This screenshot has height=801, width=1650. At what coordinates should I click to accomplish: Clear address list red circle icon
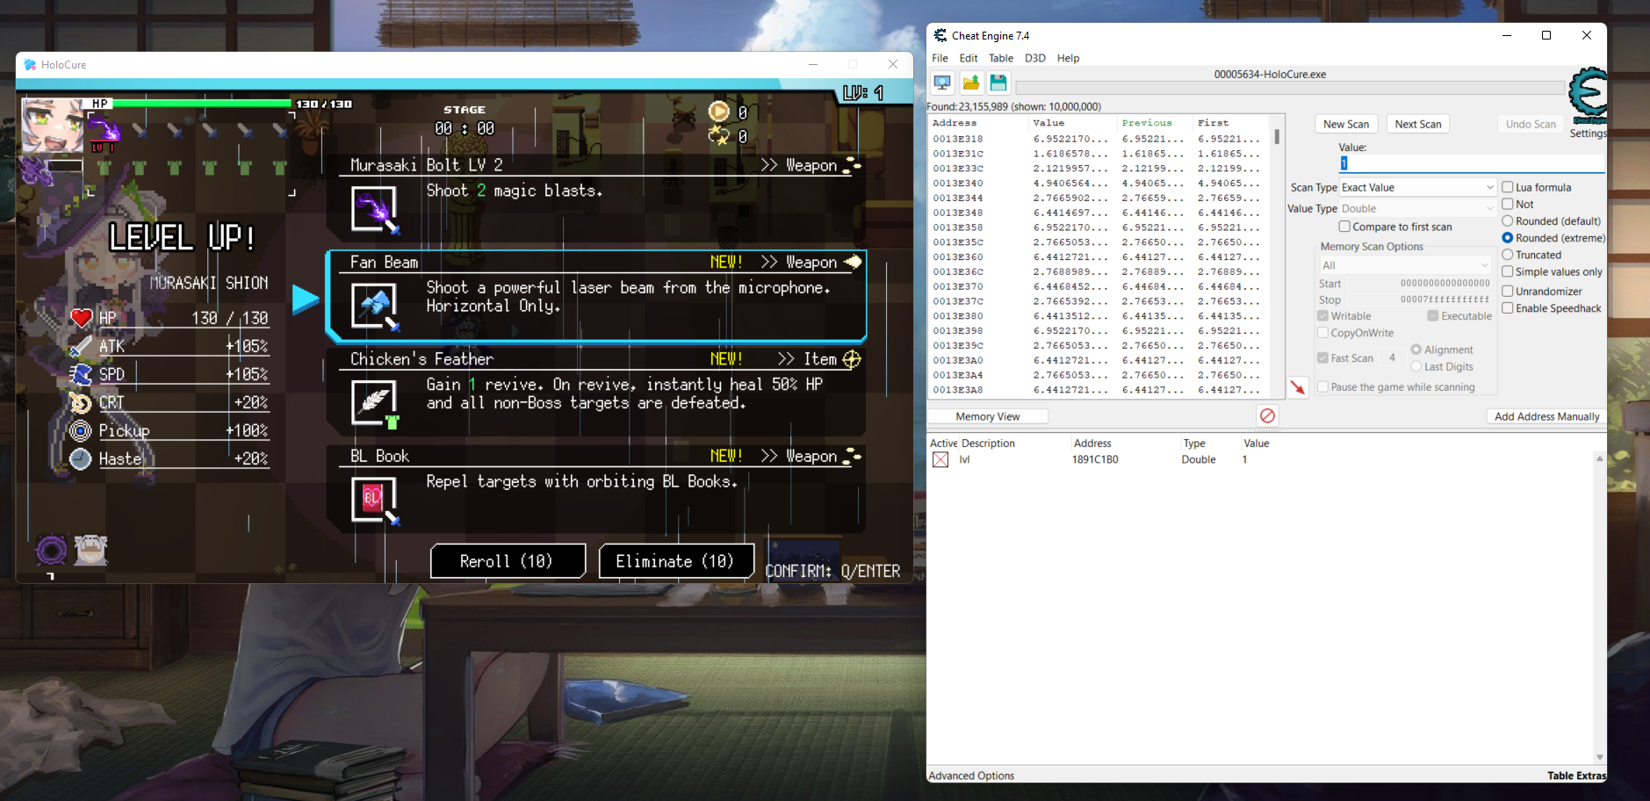point(1267,415)
